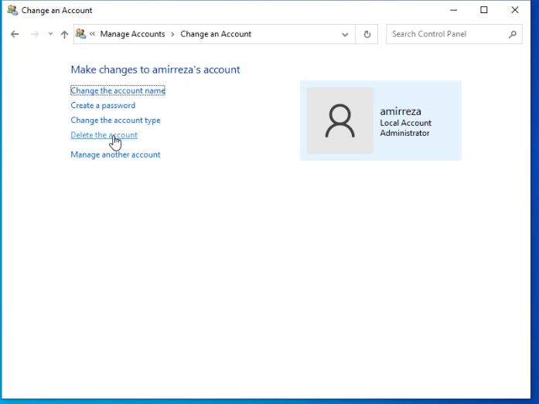Viewport: 539px width, 404px height.
Task: Click the Forward navigation arrow
Action: 34,34
